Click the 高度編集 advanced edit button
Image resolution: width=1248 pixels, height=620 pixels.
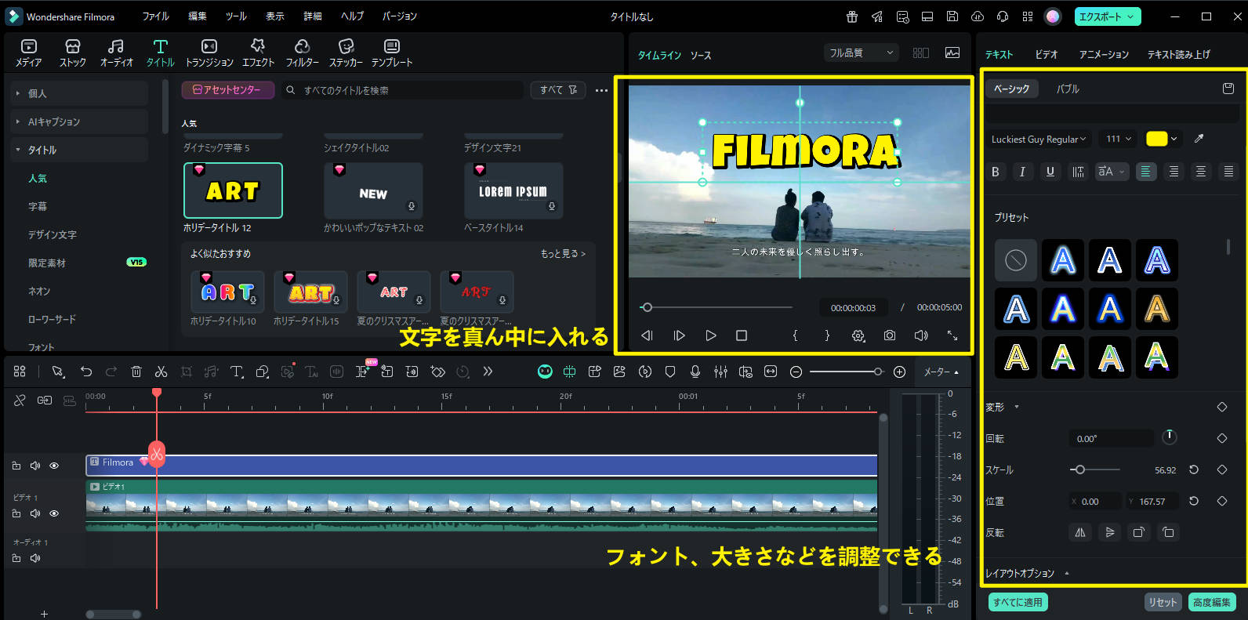[1211, 602]
